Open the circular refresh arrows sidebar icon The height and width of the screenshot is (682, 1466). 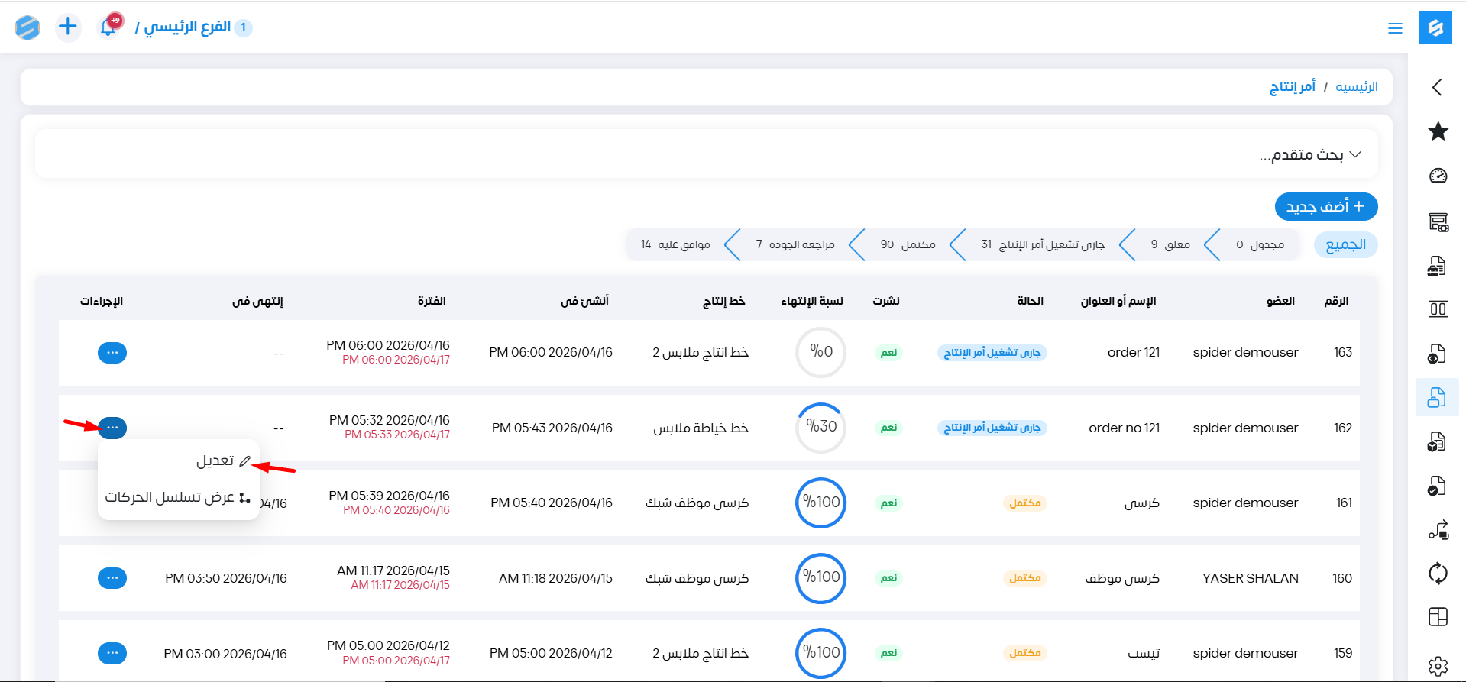1438,574
